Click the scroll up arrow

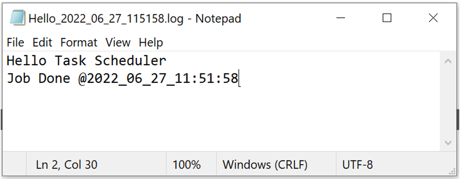pos(448,62)
